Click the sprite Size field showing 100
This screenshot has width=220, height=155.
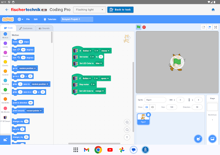tap(171, 107)
